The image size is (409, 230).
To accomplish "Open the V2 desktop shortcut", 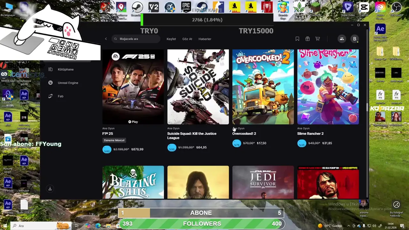I will coord(153,7).
